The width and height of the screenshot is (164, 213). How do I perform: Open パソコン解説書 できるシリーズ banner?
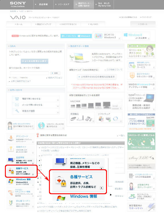point(141,122)
